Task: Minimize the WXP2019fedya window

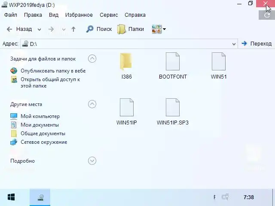Action: click(239, 4)
